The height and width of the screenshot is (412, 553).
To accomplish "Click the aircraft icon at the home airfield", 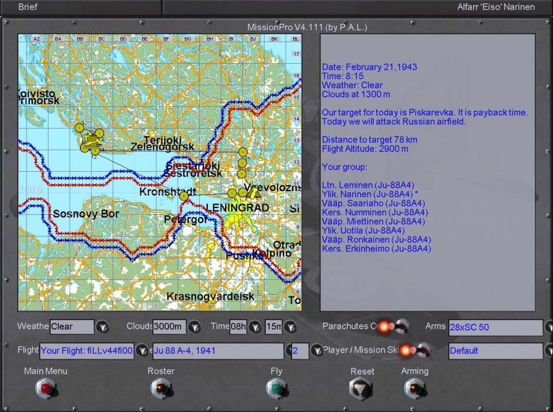I will [x=91, y=140].
